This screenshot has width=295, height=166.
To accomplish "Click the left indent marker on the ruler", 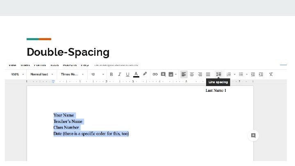I will [x=53, y=82].
